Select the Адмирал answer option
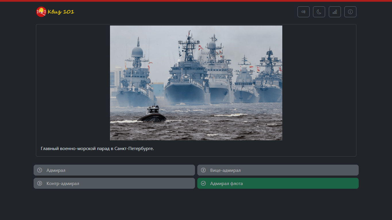This screenshot has width=392, height=220. point(114,170)
